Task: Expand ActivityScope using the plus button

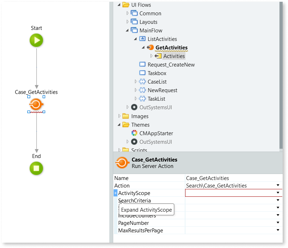Action: tap(115, 192)
